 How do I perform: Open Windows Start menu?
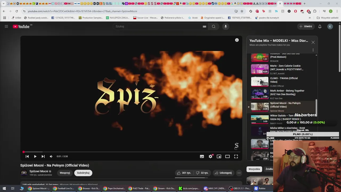pos(4,188)
